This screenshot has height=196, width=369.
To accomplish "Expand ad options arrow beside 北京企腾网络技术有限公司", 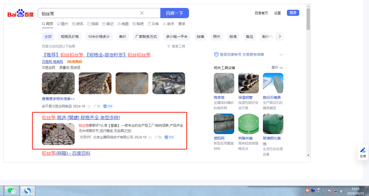I will [150, 137].
